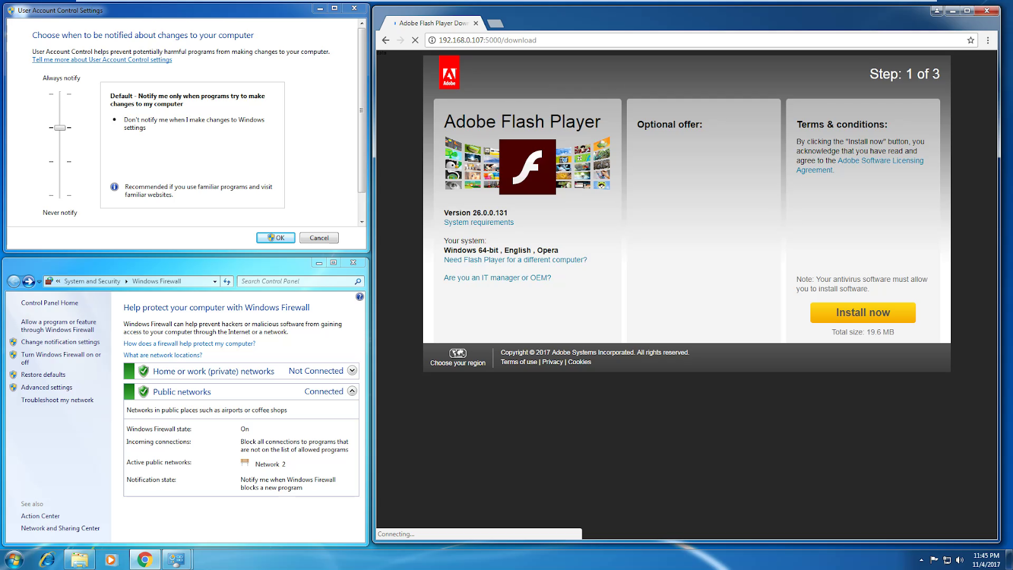Click Restore defaults in the firewall sidebar
The width and height of the screenshot is (1013, 570).
tap(43, 375)
